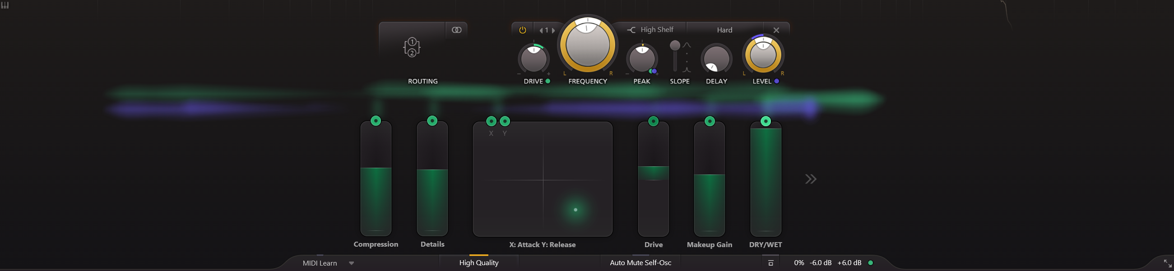
Task: Click the linked circles icon in Routing
Action: tap(456, 30)
